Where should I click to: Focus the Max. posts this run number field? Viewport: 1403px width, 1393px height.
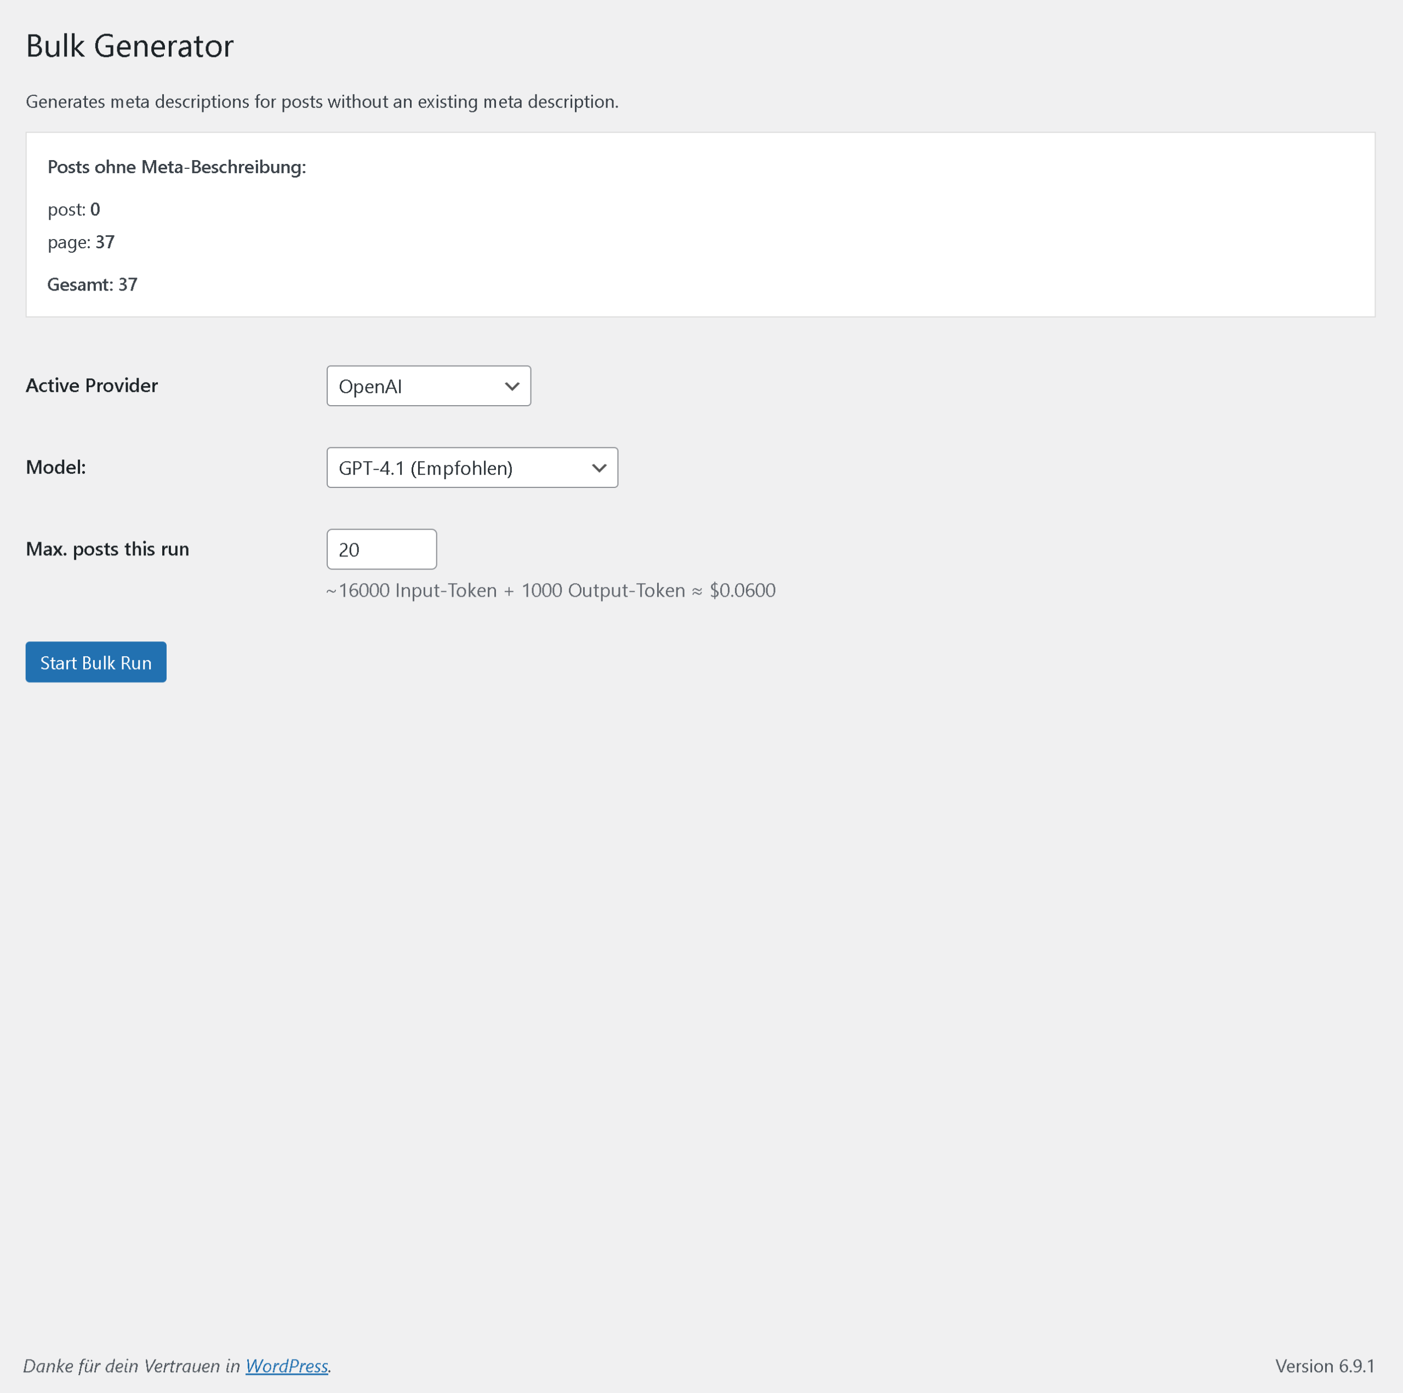pyautogui.click(x=381, y=549)
